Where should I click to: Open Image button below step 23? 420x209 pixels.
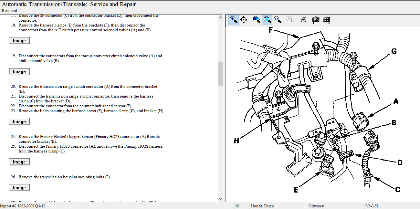pos(19,122)
